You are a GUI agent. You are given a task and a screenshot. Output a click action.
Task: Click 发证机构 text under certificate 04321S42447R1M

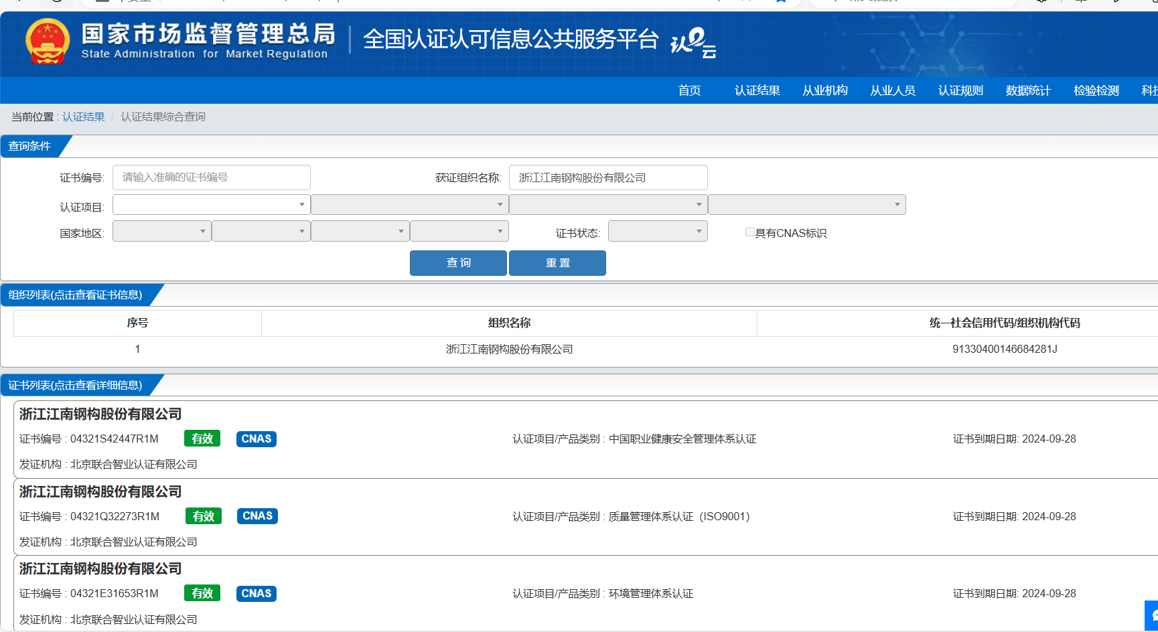tap(108, 464)
